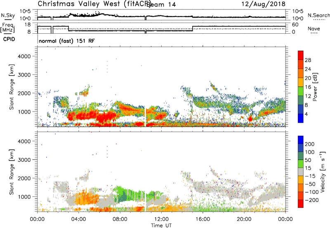Click the data-gap line near 10:30 in the power panel
This screenshot has width=330, height=228.
pyautogui.click(x=146, y=117)
